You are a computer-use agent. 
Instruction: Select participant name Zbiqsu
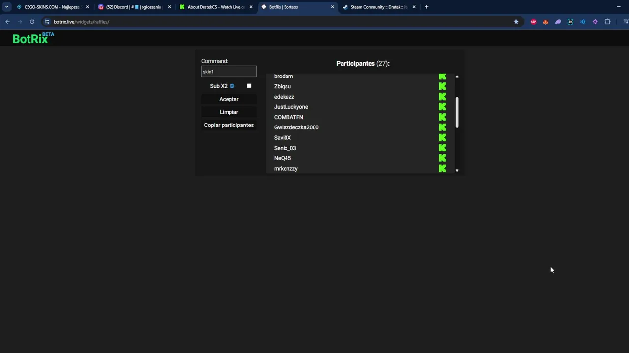[283, 86]
